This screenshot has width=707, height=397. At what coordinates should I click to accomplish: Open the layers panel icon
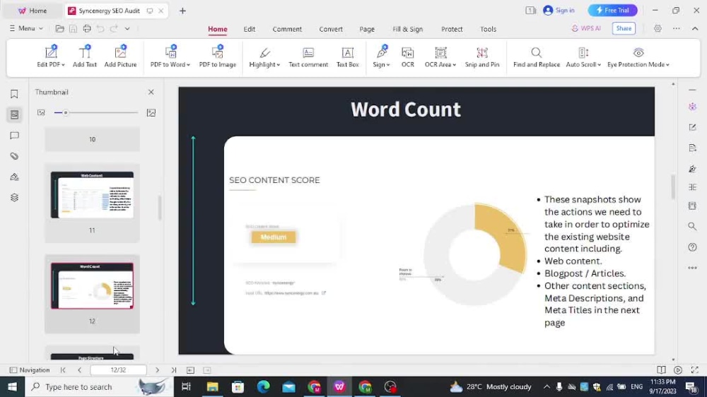[14, 197]
